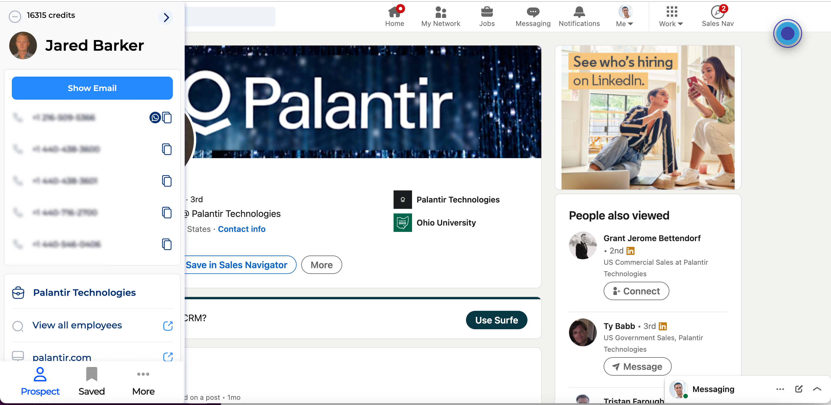Copy the first phone number

click(167, 118)
